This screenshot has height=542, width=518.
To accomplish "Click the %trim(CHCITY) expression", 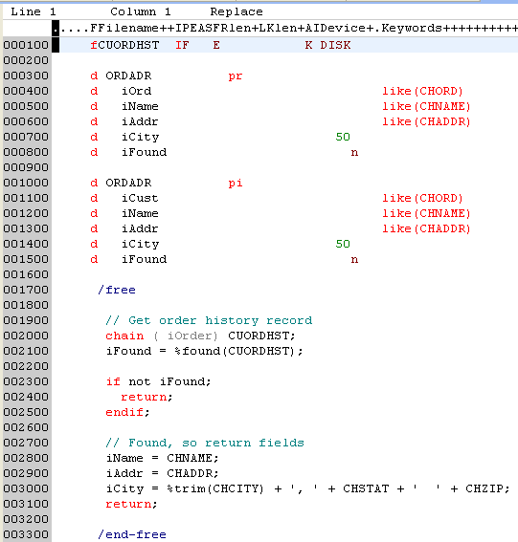I will click(215, 488).
